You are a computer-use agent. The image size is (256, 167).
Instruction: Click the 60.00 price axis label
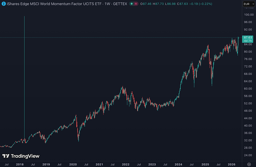coord(248,89)
